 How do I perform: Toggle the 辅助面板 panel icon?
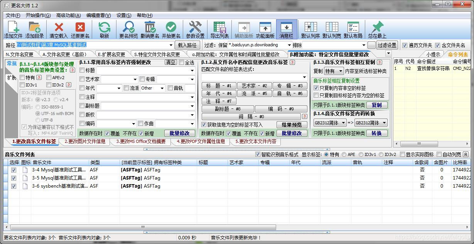244,30
